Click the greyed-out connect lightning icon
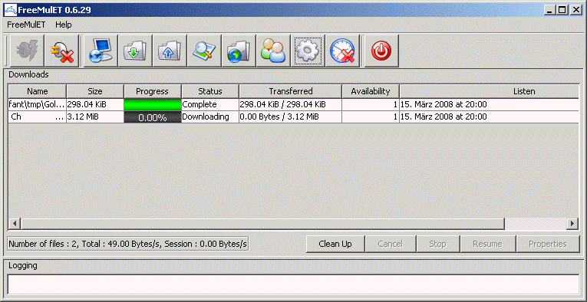The image size is (587, 302). click(x=27, y=51)
